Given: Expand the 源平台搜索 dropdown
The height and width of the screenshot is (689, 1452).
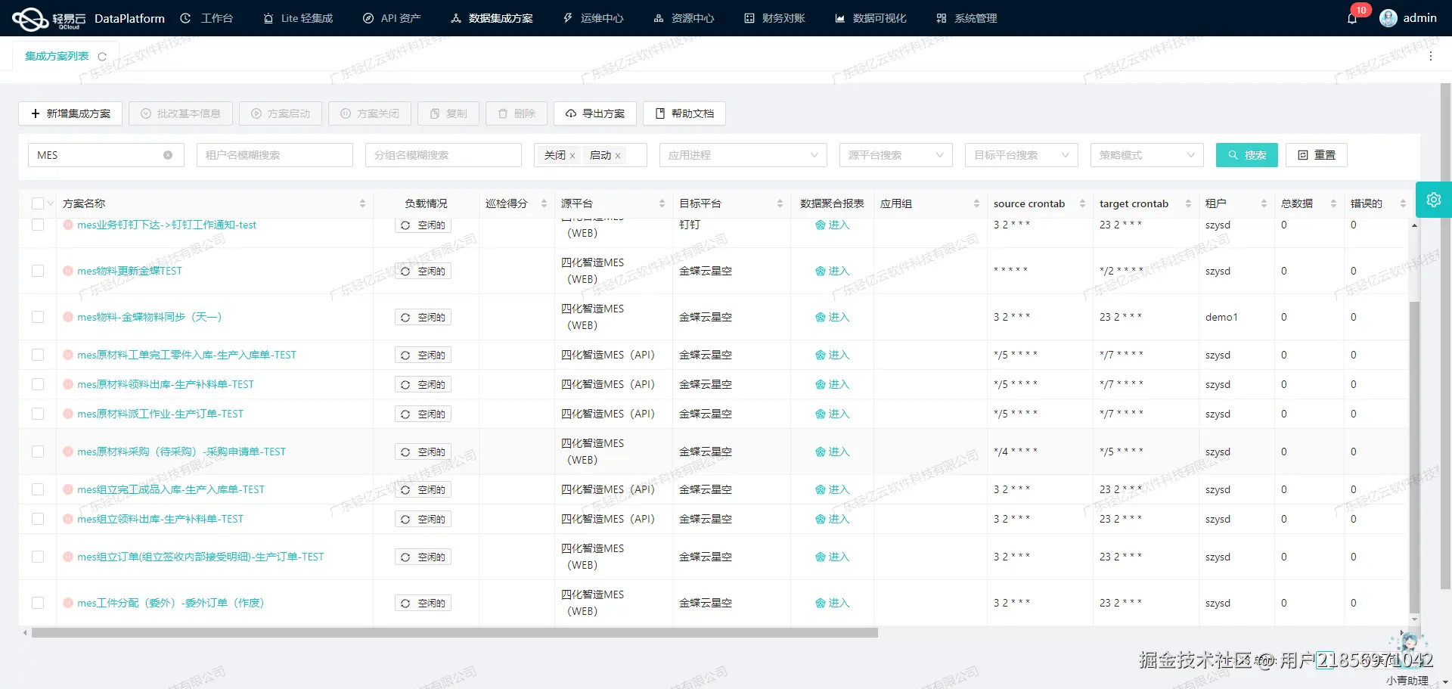Looking at the screenshot, I should (x=895, y=154).
